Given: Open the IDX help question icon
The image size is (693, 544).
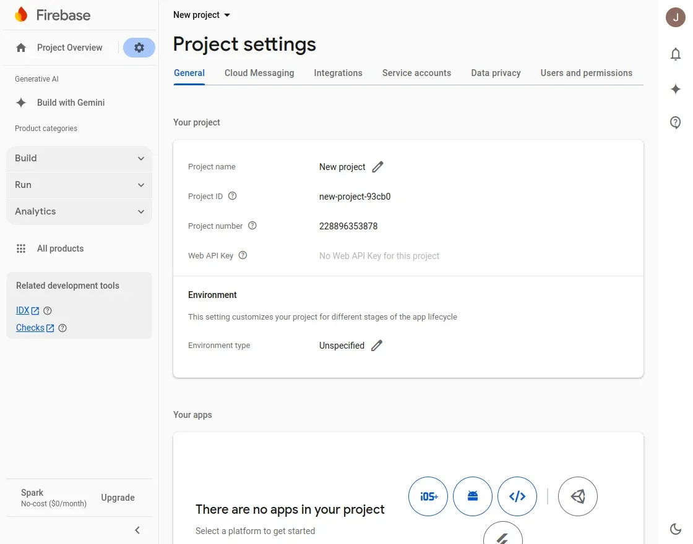Looking at the screenshot, I should pos(48,311).
